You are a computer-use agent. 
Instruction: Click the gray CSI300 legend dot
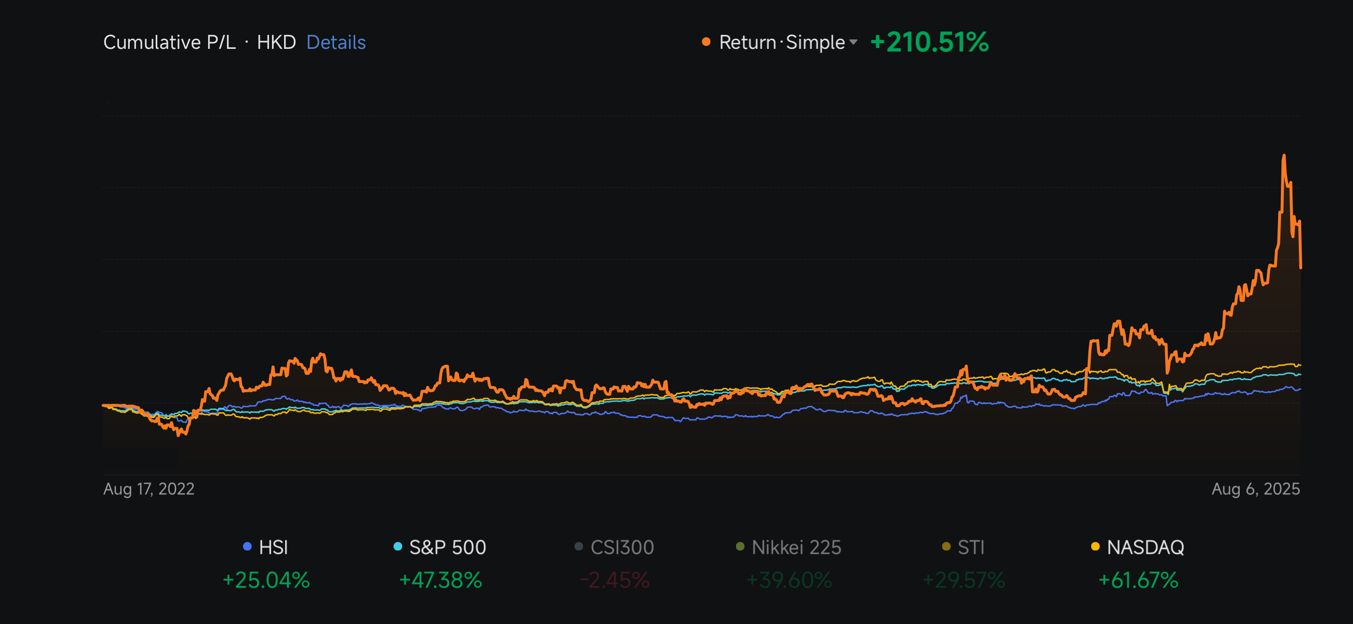click(578, 546)
